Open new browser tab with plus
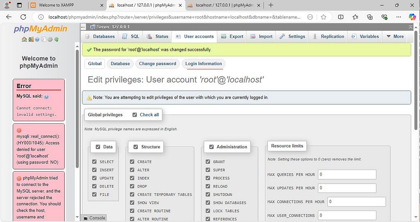 point(271,5)
